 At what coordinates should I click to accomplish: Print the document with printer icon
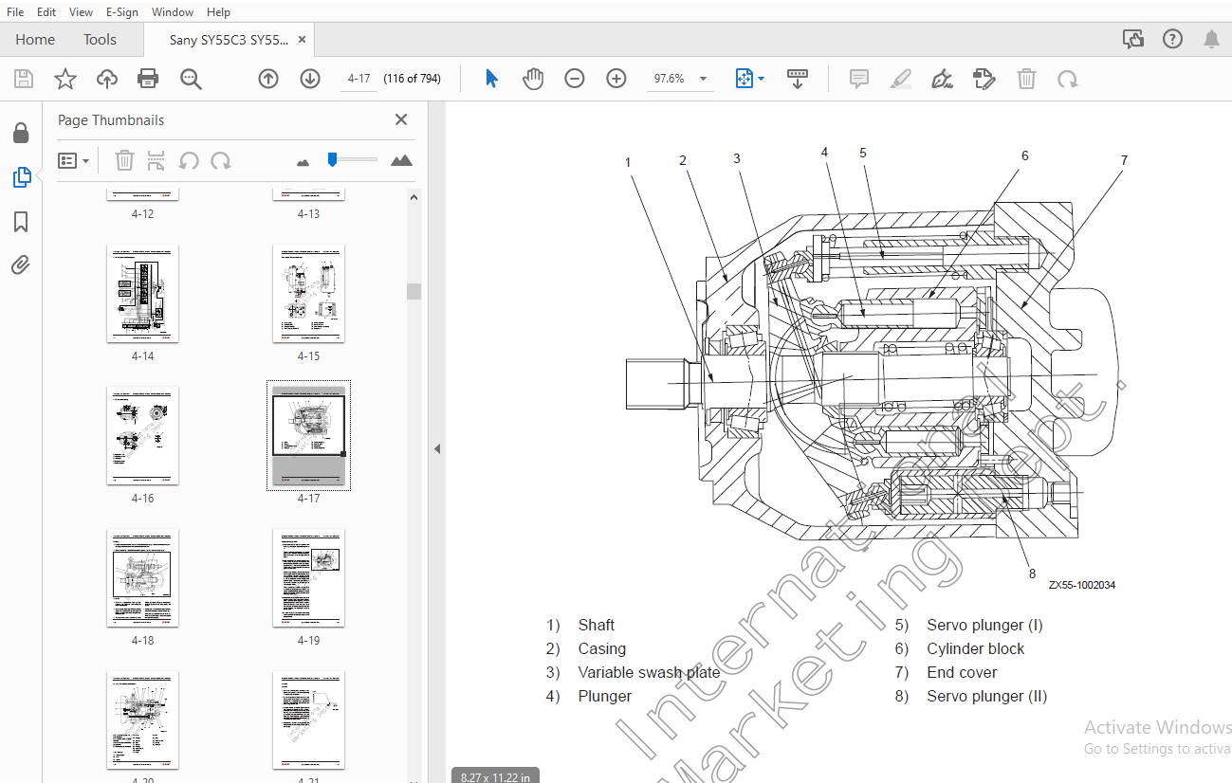pyautogui.click(x=148, y=79)
